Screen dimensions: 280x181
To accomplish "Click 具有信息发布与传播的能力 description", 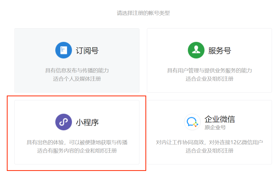I will (77, 70).
